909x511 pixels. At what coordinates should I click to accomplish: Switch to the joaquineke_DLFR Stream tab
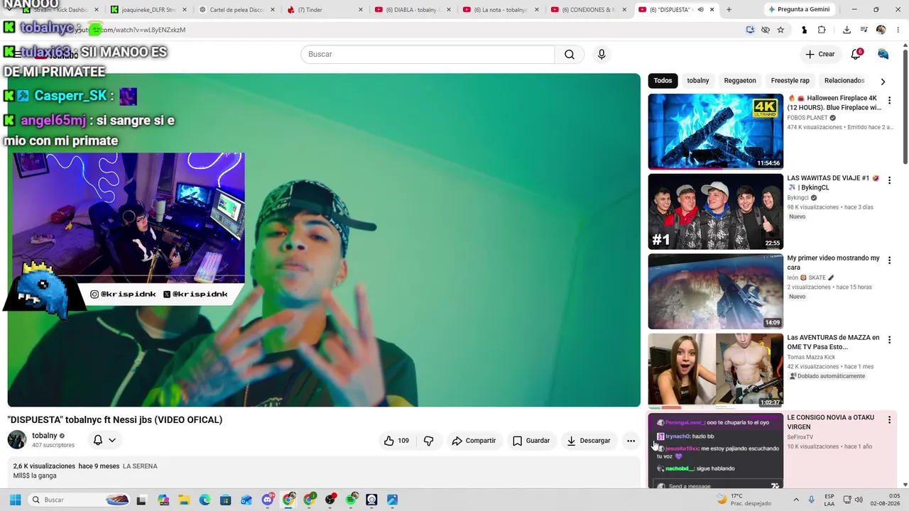click(148, 10)
